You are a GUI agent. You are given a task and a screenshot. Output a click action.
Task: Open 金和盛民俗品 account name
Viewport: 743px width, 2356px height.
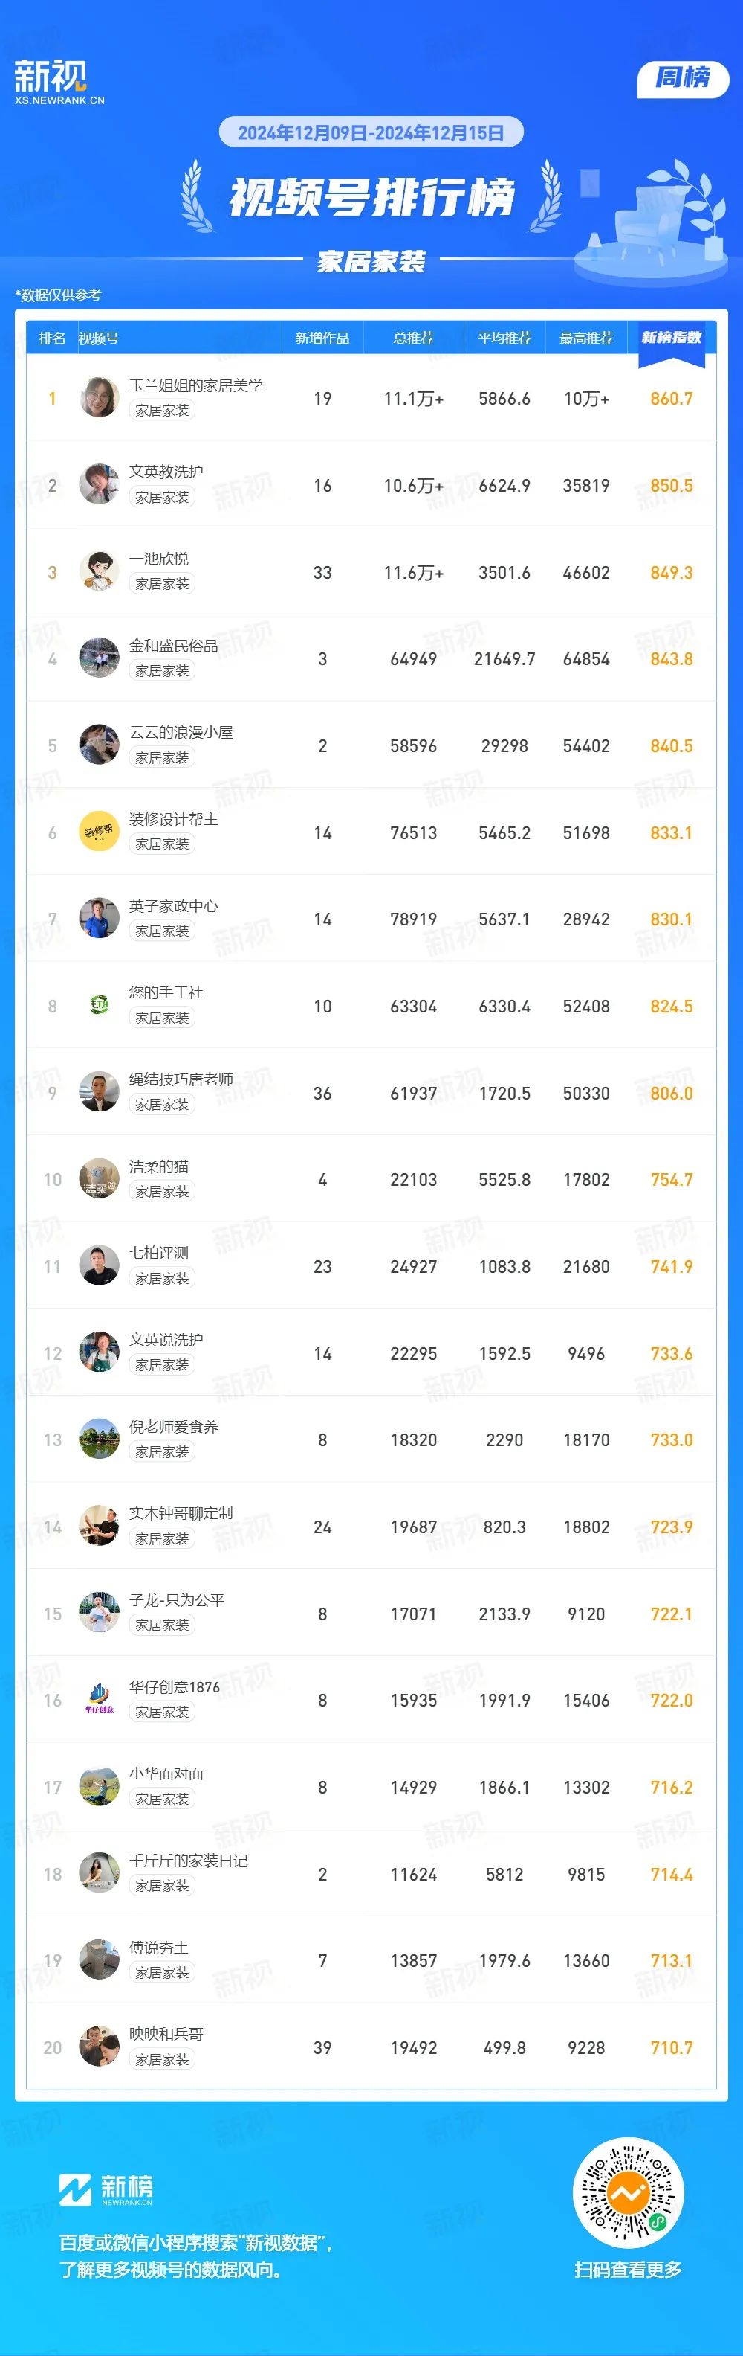click(x=174, y=646)
